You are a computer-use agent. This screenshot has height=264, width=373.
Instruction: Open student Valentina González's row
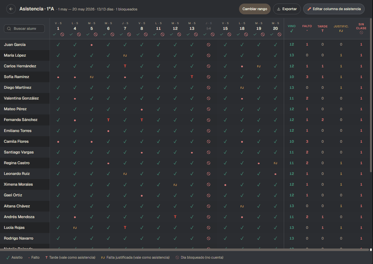21,98
